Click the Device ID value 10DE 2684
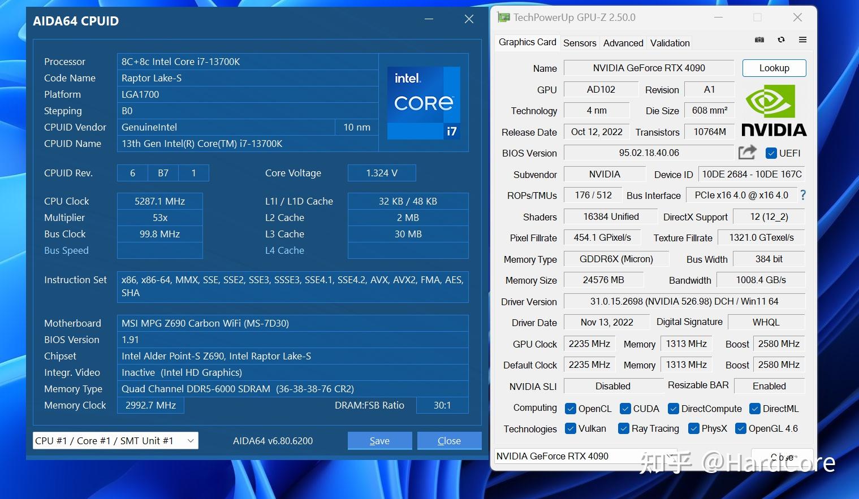This screenshot has width=859, height=499. 752,174
